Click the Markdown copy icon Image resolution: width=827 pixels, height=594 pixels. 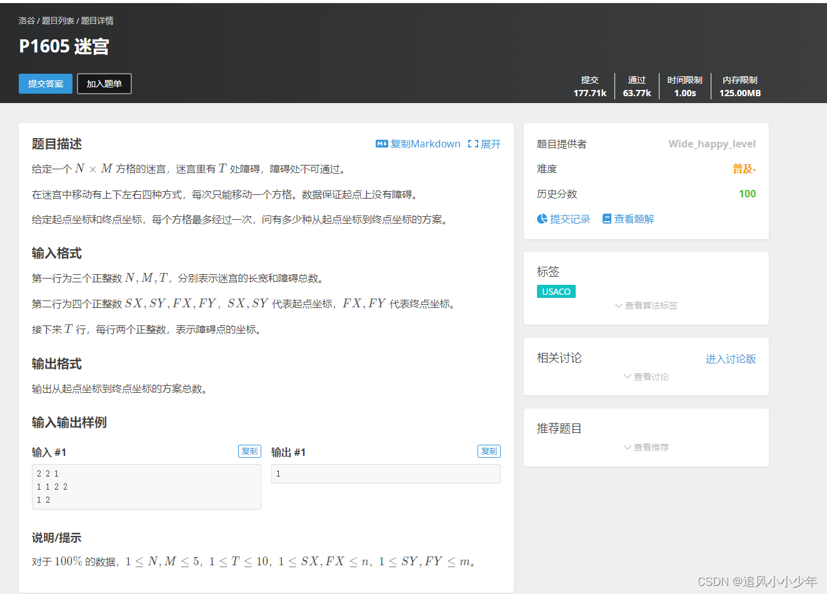coord(381,144)
